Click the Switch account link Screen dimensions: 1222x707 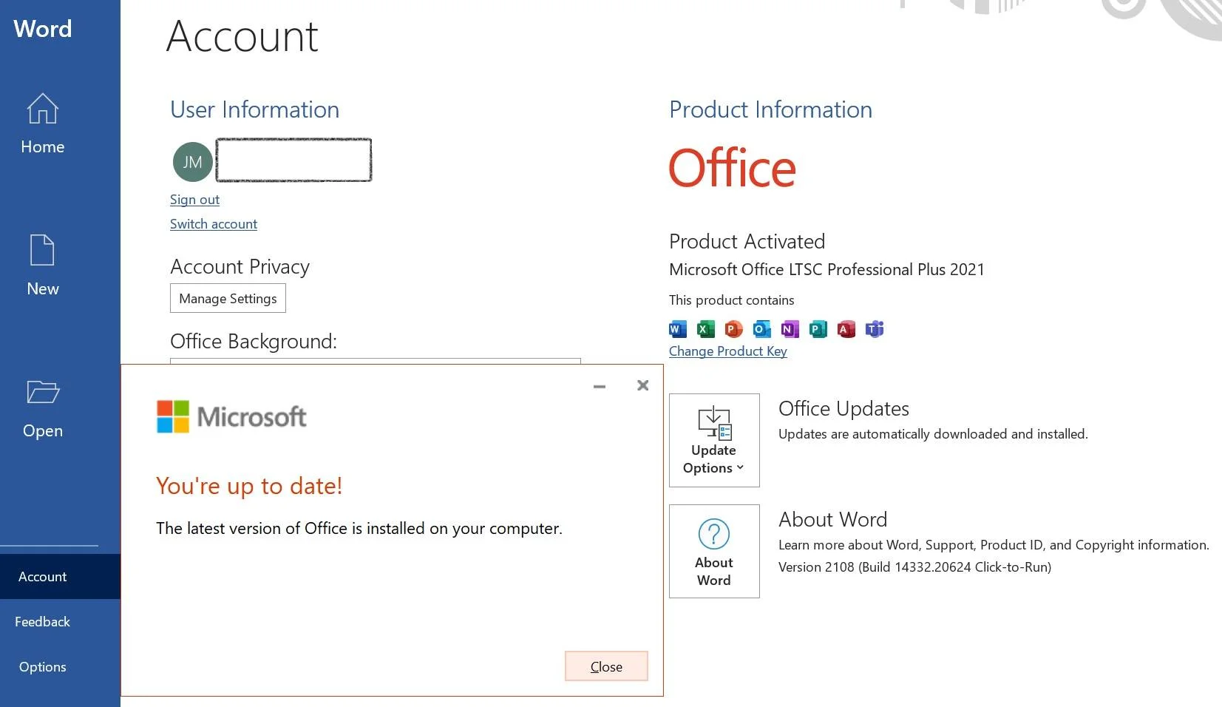pyautogui.click(x=214, y=224)
